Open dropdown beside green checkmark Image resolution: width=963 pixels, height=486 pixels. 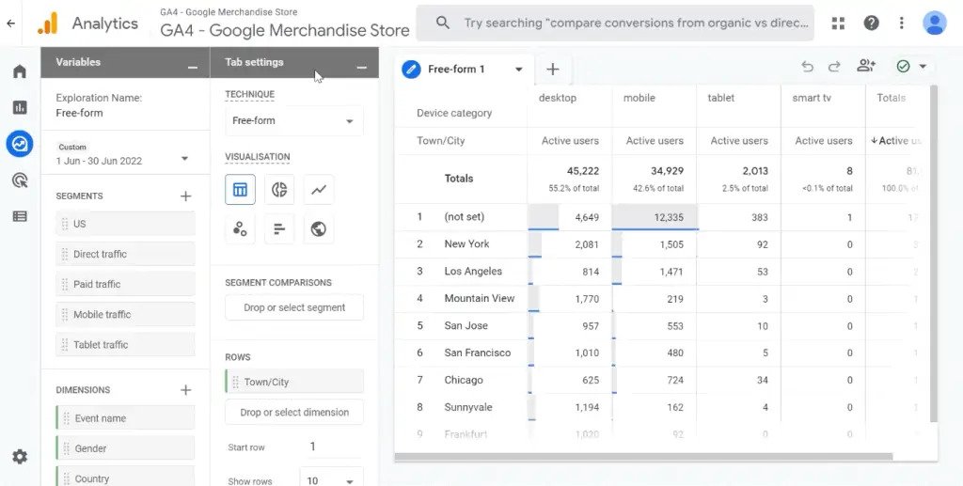pos(923,66)
